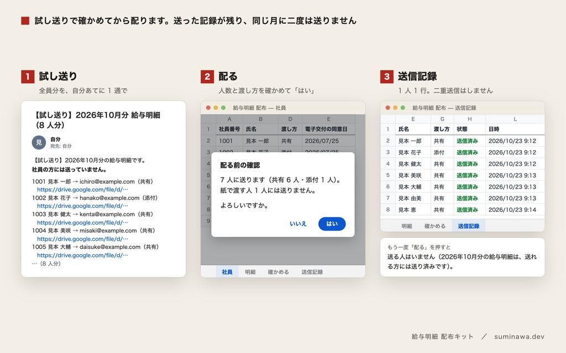Screen dimensions: 566x353
Task: Open the Drive link under 1001 見本 一郎
Action: coord(82,190)
